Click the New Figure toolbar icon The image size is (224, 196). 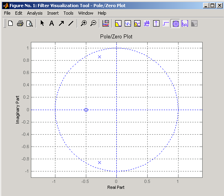coord(11,23)
